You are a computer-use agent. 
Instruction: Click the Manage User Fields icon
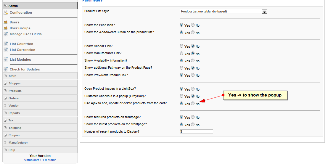point(6,34)
